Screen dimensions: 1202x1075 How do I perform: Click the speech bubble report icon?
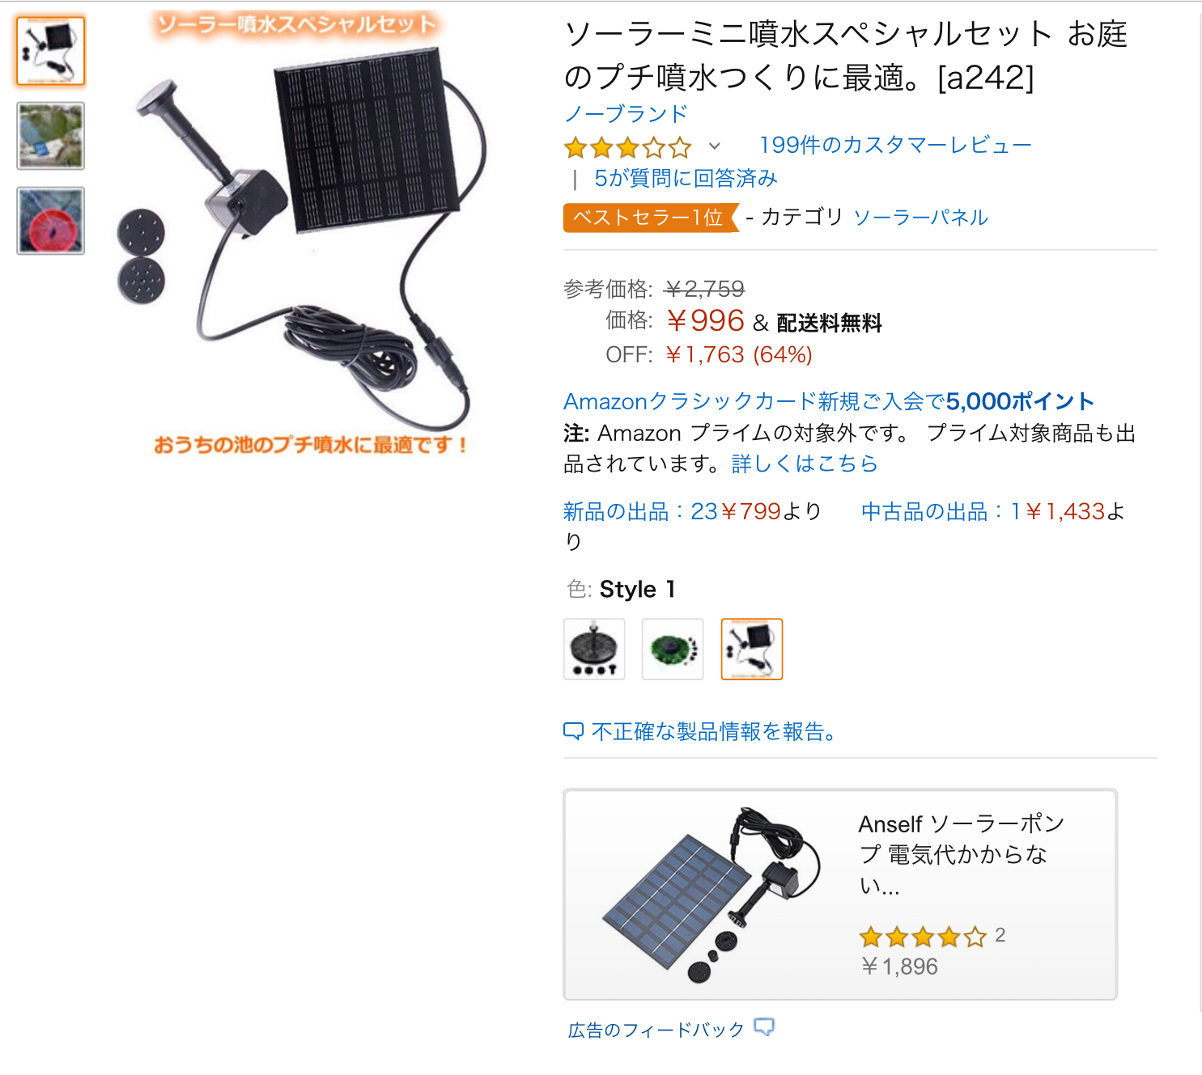[573, 731]
